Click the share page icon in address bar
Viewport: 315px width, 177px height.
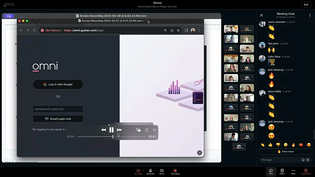pos(172,30)
